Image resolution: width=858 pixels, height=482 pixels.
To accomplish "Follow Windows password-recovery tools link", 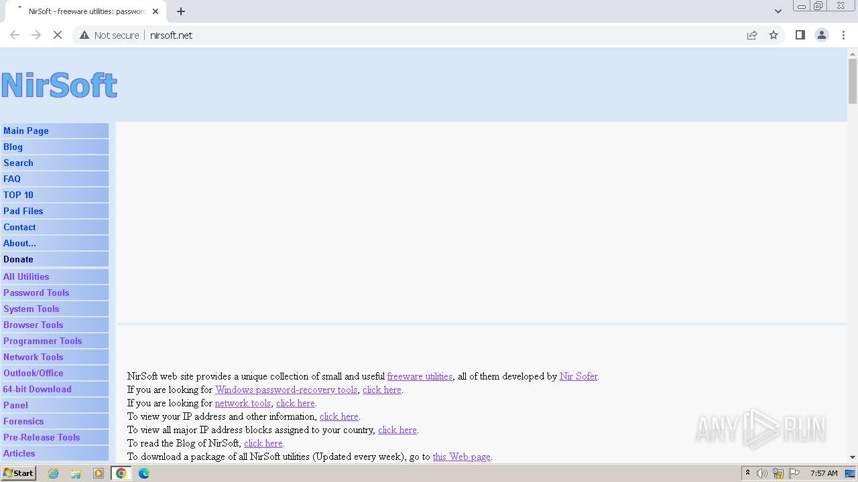I will (286, 390).
